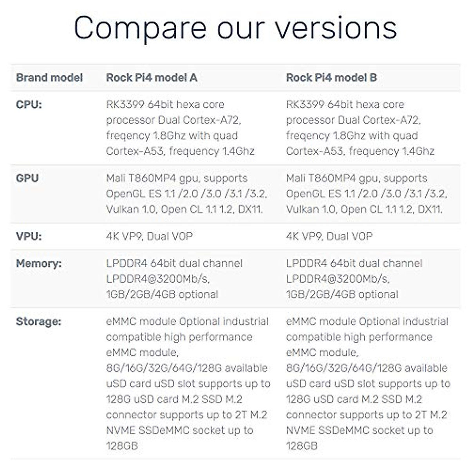
Task: Click model B's RK3399 CPU description
Action: tap(360, 128)
